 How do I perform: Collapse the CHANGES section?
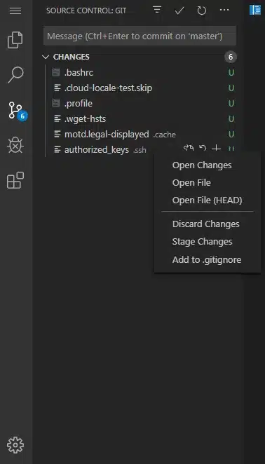[x=46, y=57]
